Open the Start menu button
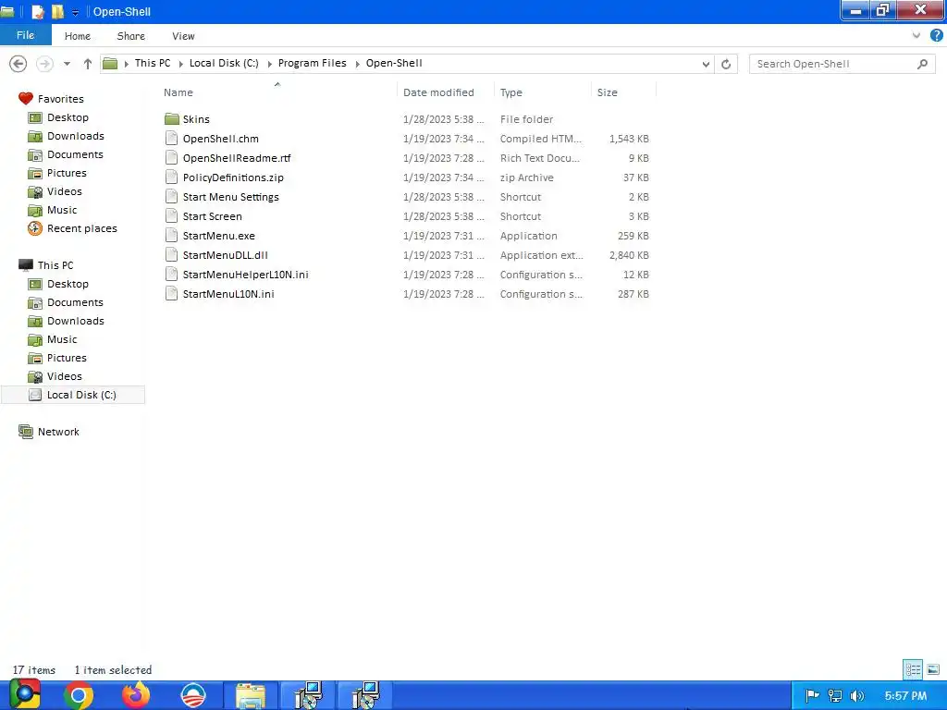 24,694
